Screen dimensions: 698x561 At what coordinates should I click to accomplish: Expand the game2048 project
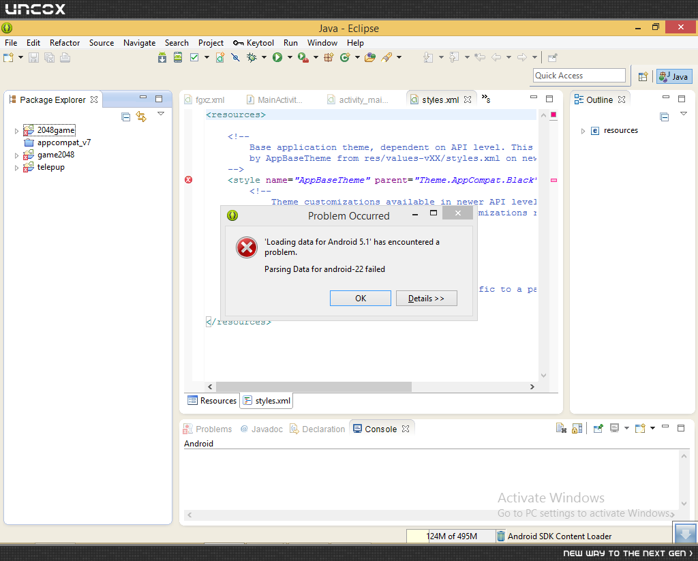coord(16,155)
